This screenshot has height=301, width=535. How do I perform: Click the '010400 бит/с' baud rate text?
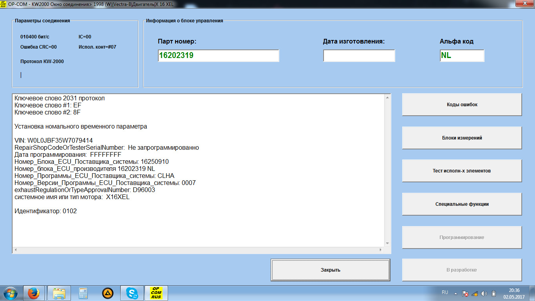tap(35, 37)
